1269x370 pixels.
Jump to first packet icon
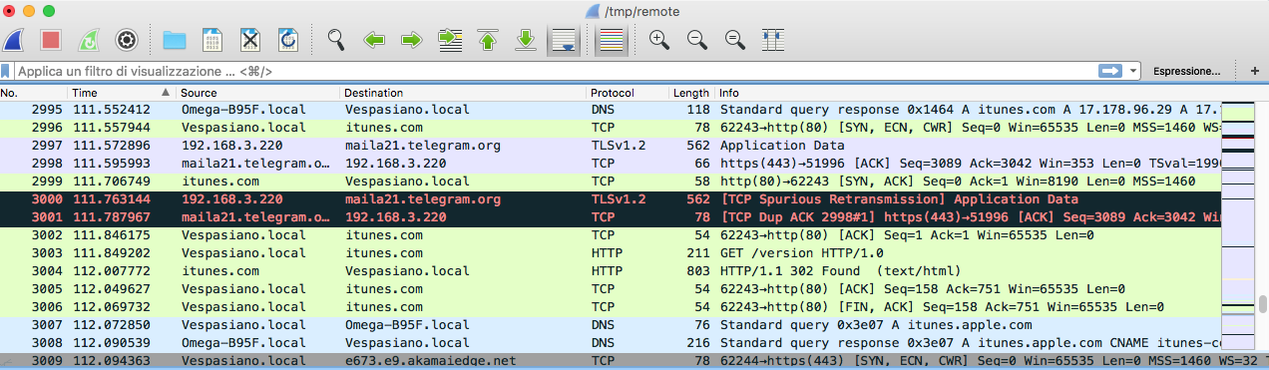pyautogui.click(x=488, y=40)
